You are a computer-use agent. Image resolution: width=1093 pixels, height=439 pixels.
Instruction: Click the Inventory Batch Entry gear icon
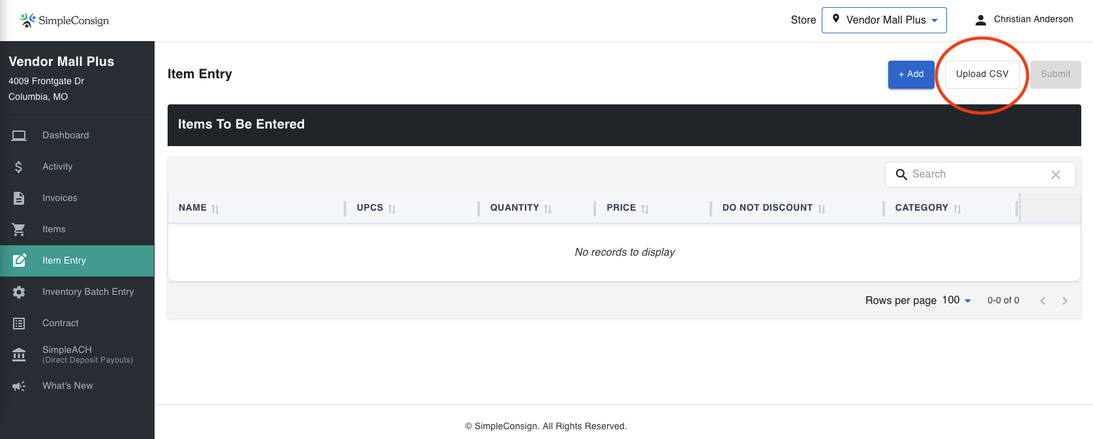pos(19,292)
